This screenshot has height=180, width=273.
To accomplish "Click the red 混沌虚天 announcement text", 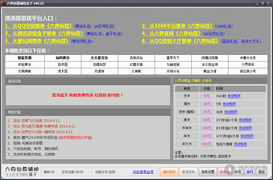I will pyautogui.click(x=87, y=95).
